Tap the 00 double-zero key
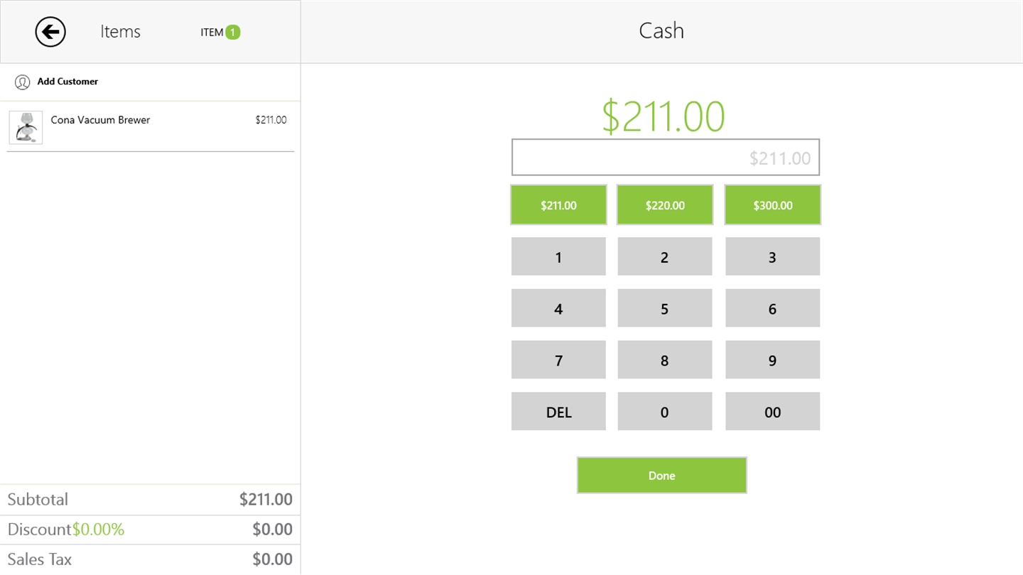The height and width of the screenshot is (575, 1023). pos(772,412)
